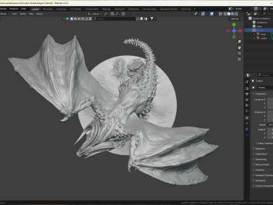Open the View Layer properties tab
The height and width of the screenshot is (205, 273).
coord(247,100)
